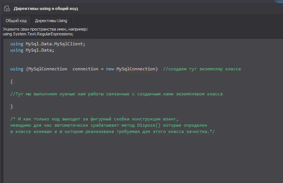The width and height of the screenshot is (283, 183).
Task: Place cursor on using MySql.Data.MySqlClient line
Action: click(x=48, y=44)
